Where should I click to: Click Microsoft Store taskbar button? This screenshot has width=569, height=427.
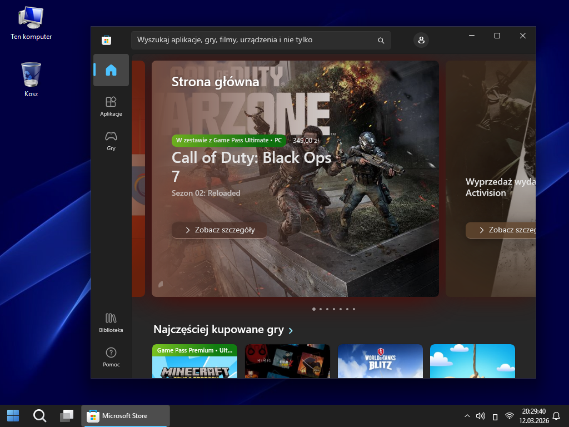(x=126, y=416)
